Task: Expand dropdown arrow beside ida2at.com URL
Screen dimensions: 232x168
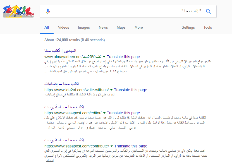Action: tap(111, 90)
